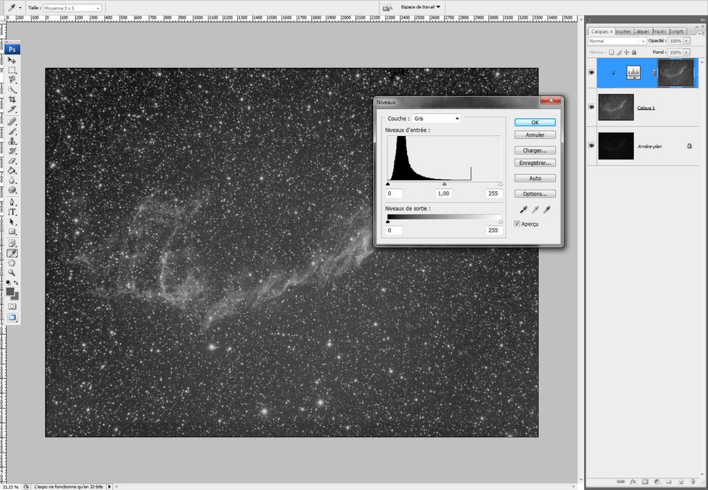Click the black point eyedropper in Niveaux
The height and width of the screenshot is (490, 708).
523,210
